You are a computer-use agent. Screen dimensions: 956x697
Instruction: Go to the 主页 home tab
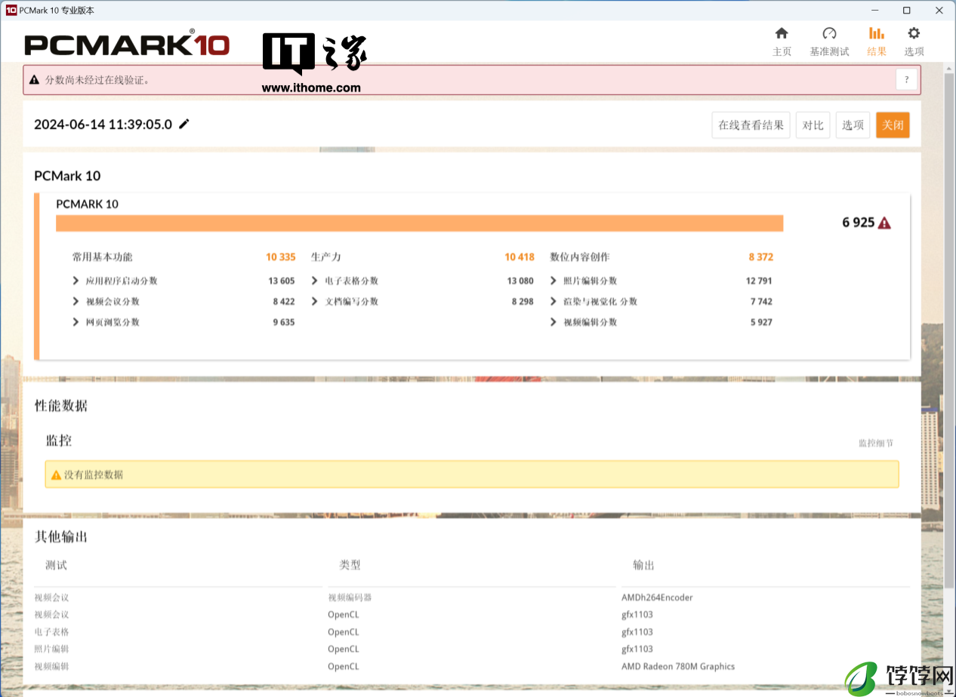782,42
